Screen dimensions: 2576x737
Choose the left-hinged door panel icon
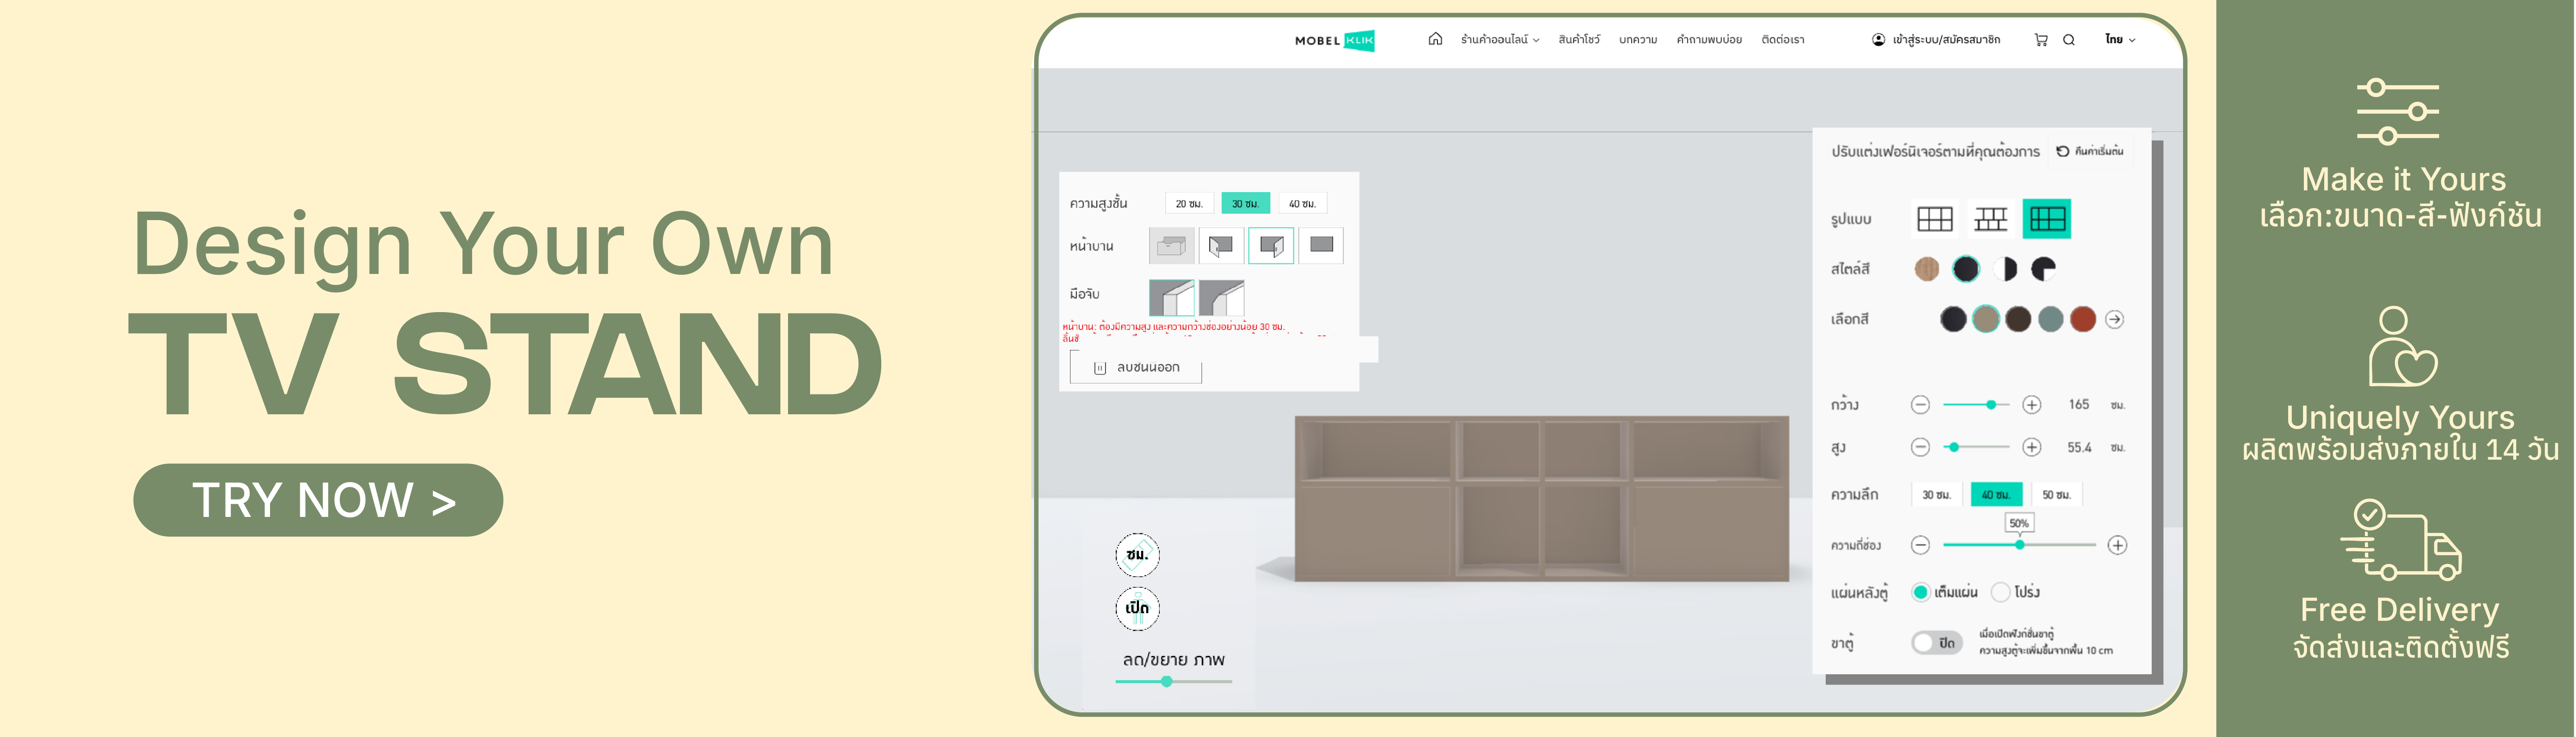pos(1221,245)
